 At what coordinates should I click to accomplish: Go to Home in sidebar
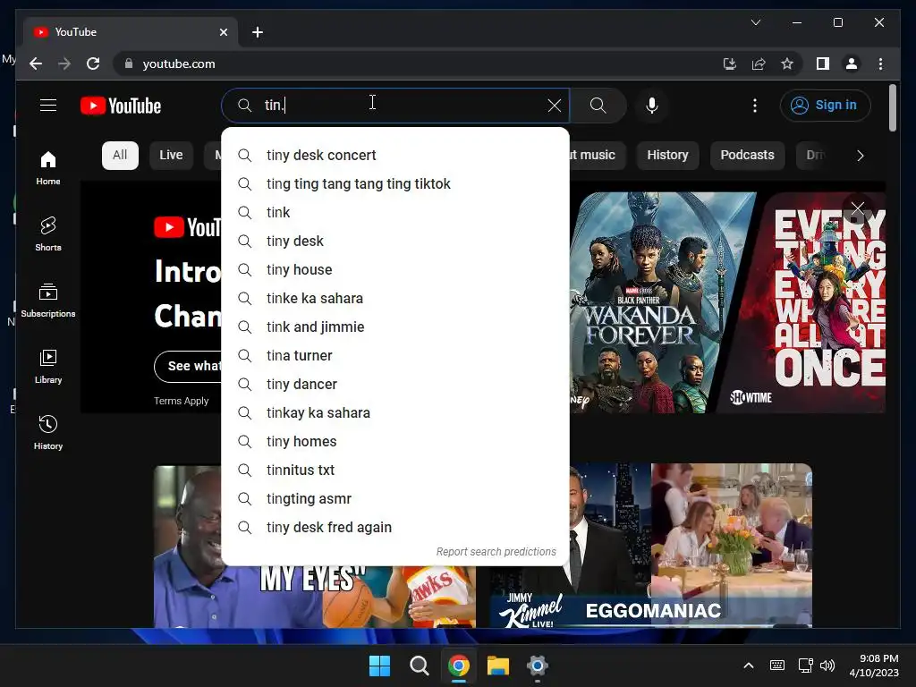[x=48, y=167]
